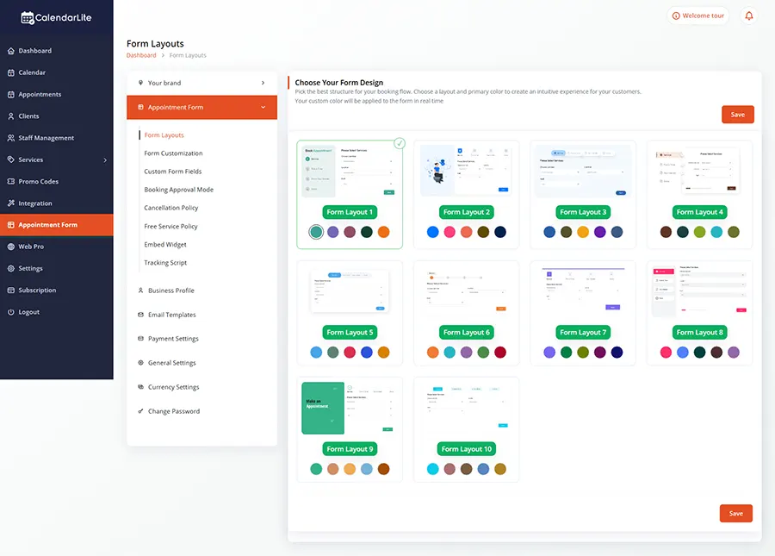Screen dimensions: 775x556
Task: Pick green swatch under Form Layout 9
Action: pos(316,469)
